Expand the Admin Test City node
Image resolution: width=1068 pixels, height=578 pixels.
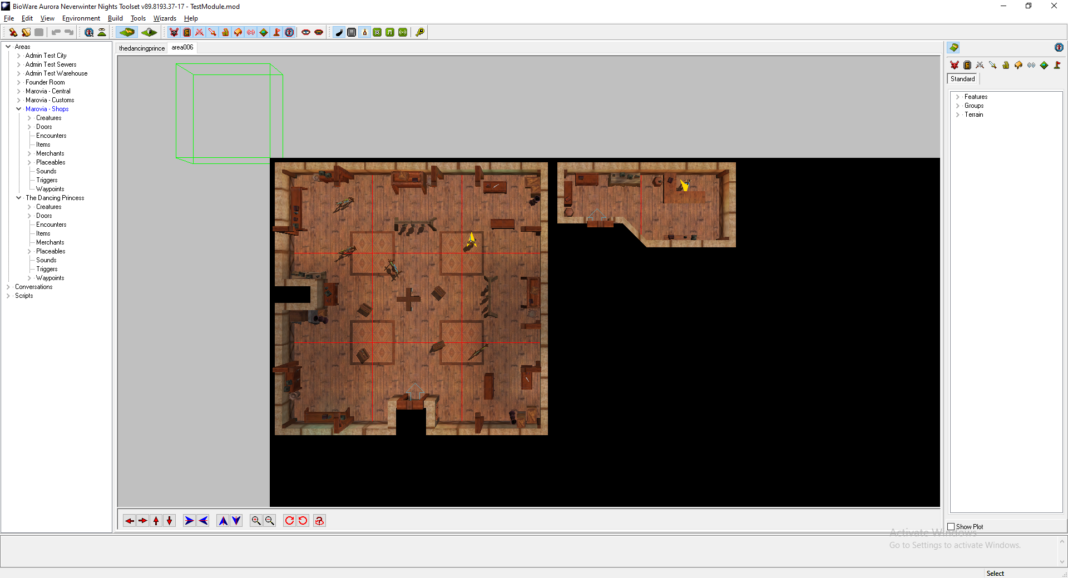point(19,56)
